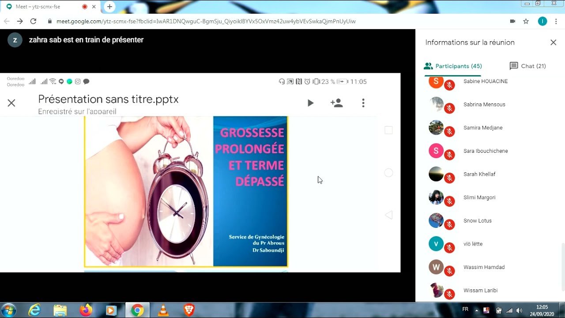
Task: Select participant Sabine HOUACINE
Action: pyautogui.click(x=486, y=81)
